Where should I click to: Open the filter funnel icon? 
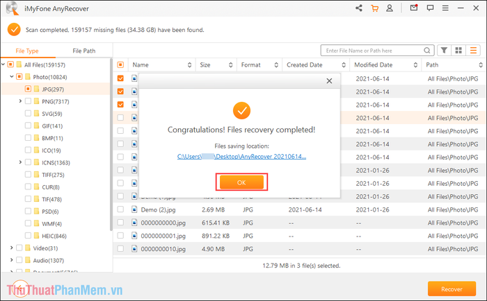coord(444,50)
